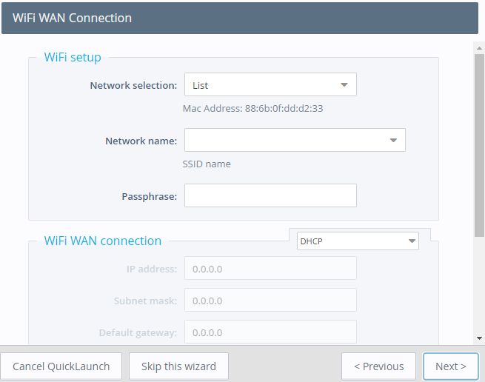485x382 pixels.
Task: Select the IP address field
Action: click(x=270, y=269)
